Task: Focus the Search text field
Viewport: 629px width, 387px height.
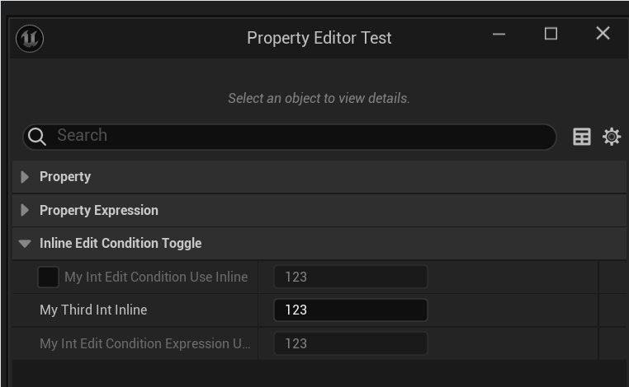Action: click(x=297, y=137)
